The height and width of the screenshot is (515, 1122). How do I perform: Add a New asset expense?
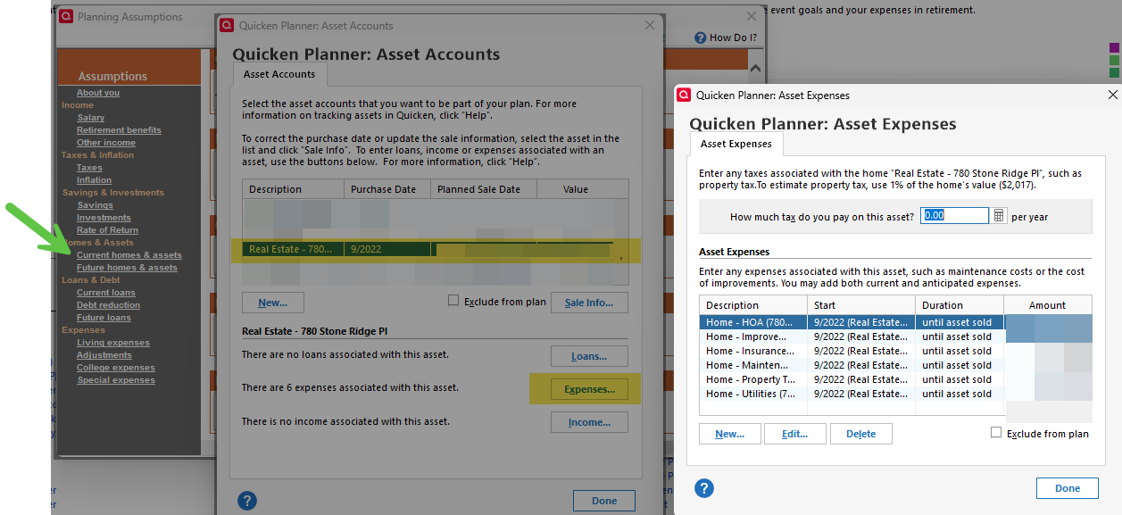[x=730, y=434]
